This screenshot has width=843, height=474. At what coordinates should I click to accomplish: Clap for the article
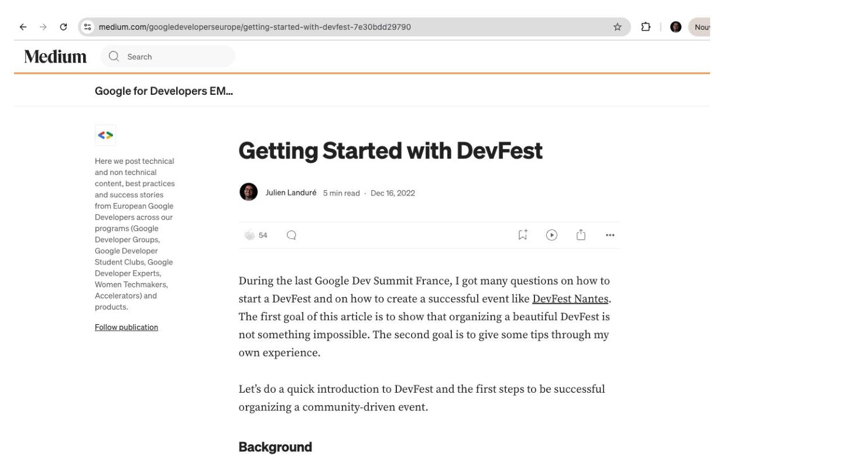(249, 235)
